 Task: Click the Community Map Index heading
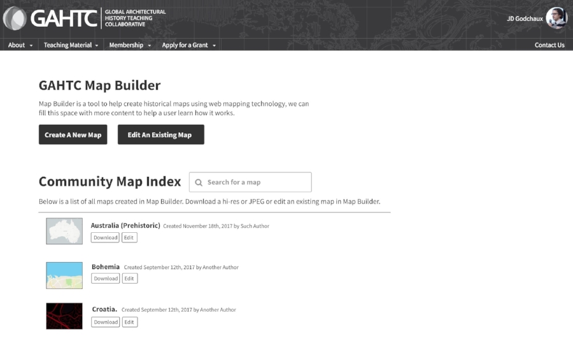click(110, 181)
